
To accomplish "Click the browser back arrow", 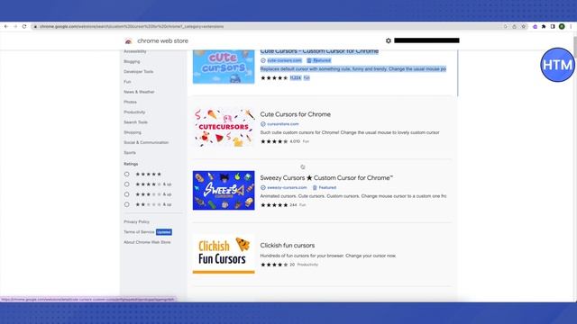I will (x=6, y=26).
